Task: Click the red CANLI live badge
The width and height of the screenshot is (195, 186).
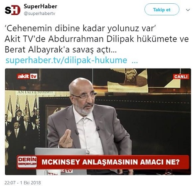Action: click(x=181, y=76)
